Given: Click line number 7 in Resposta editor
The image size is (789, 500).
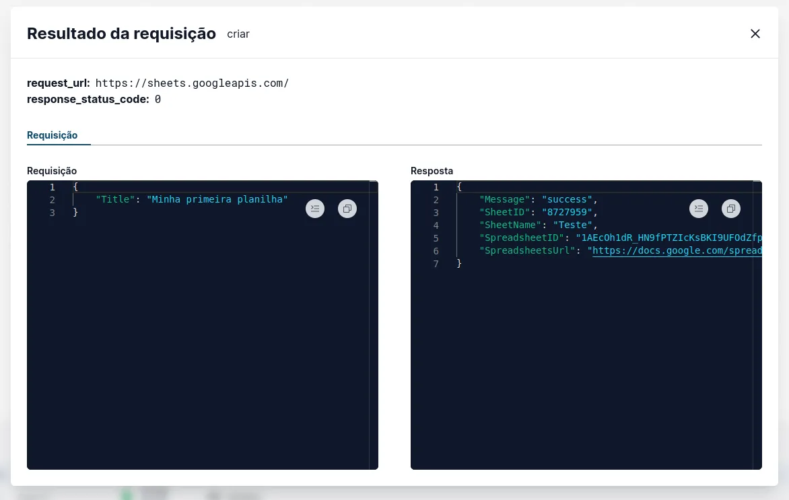Looking at the screenshot, I should tap(436, 264).
